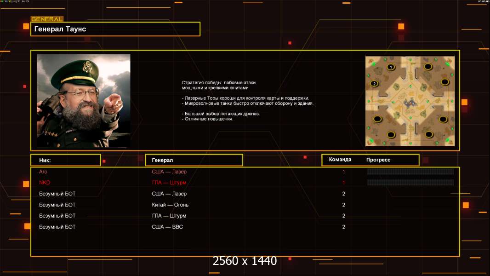Click start position 1 on the minimap
The height and width of the screenshot is (276, 490).
(391, 67)
